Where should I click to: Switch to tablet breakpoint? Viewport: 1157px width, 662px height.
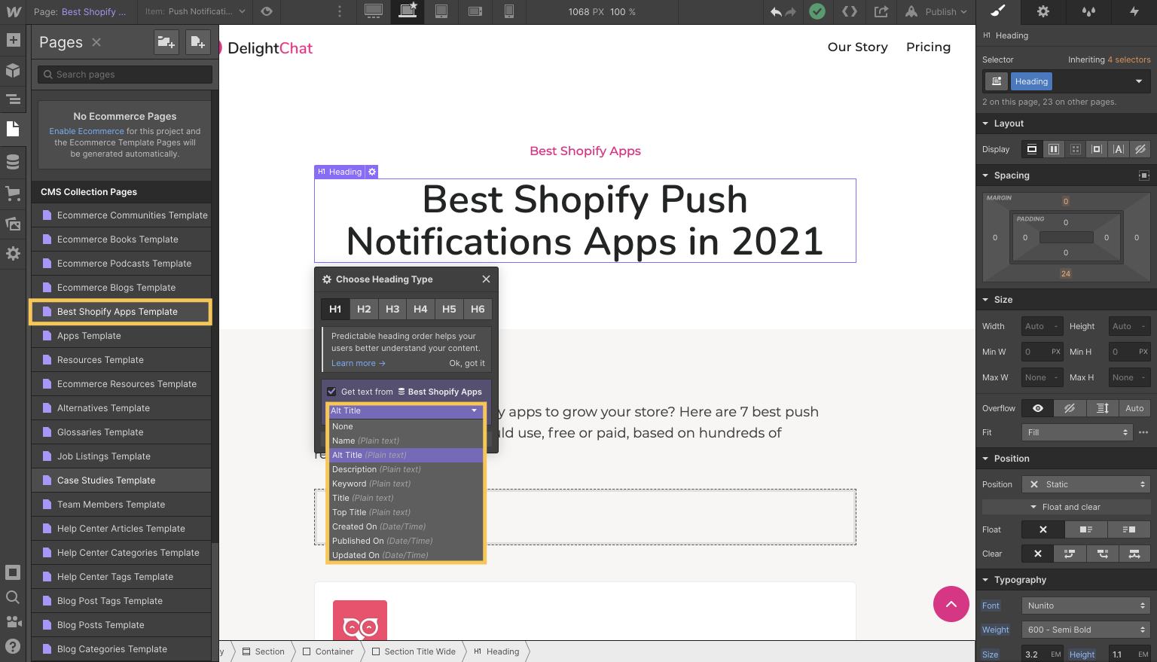coord(441,11)
